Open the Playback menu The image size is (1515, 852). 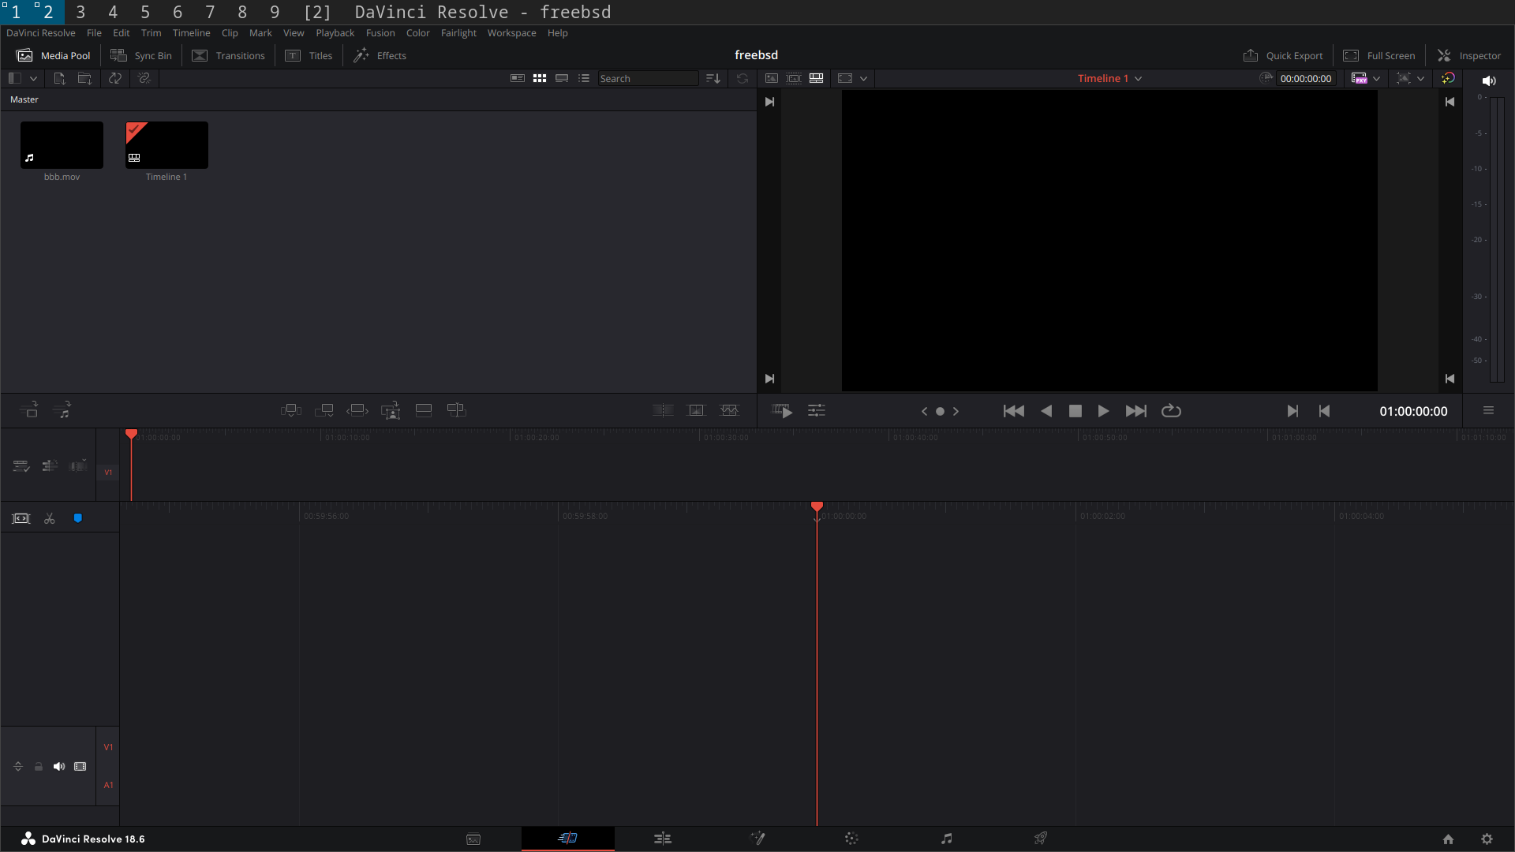pyautogui.click(x=335, y=33)
